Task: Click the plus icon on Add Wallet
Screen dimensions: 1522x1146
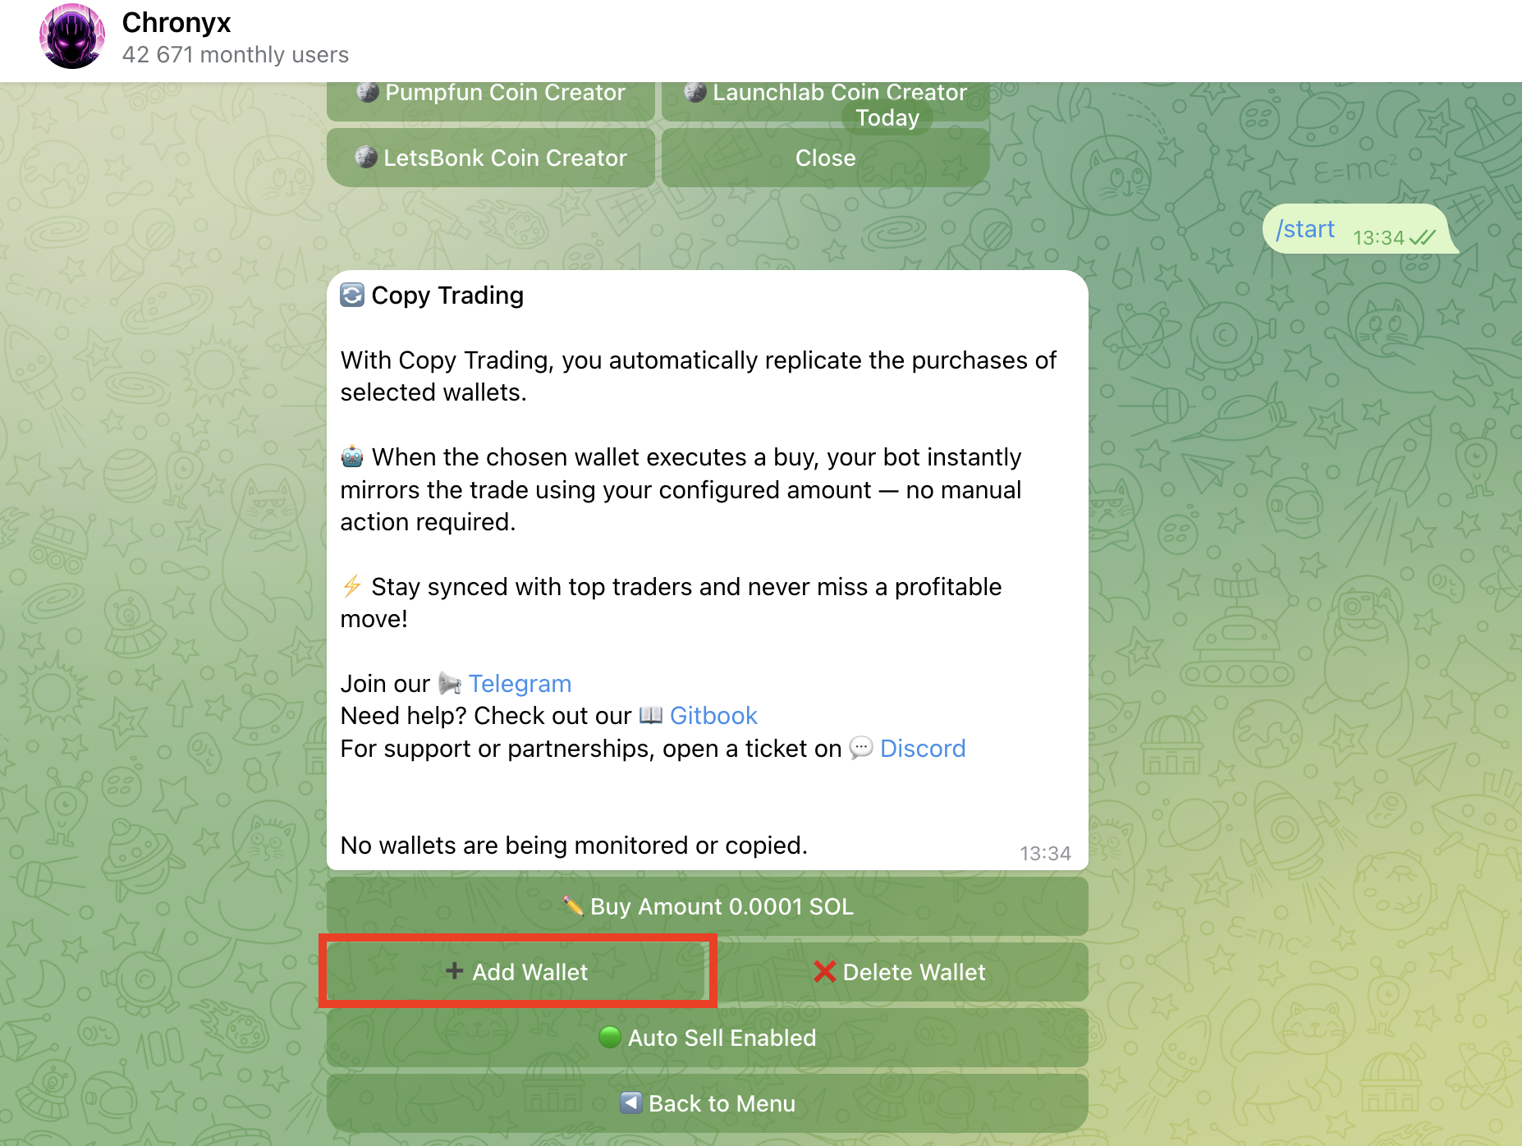Action: coord(454,972)
